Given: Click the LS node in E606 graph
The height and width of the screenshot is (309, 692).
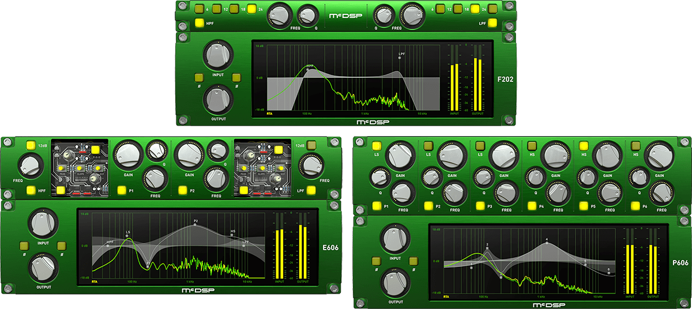Looking at the screenshot, I should (128, 236).
